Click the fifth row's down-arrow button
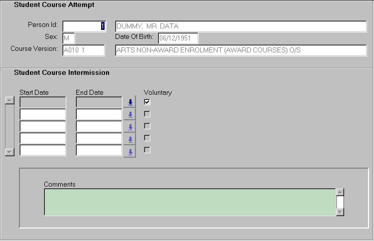Screen dimensions: 374x241 tap(129, 150)
